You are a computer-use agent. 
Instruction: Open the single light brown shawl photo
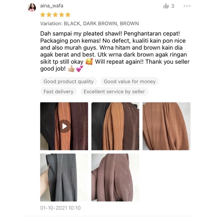pos(166,126)
